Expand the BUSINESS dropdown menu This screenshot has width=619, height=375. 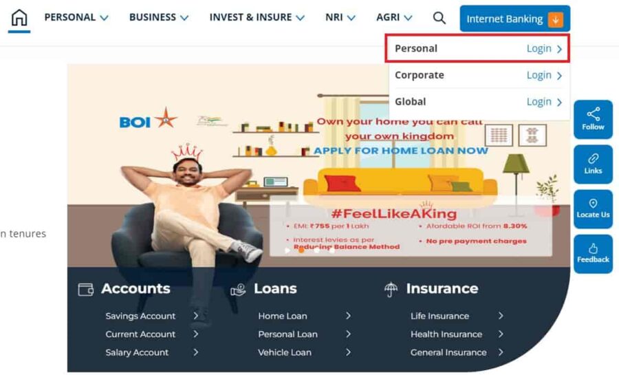(x=159, y=17)
